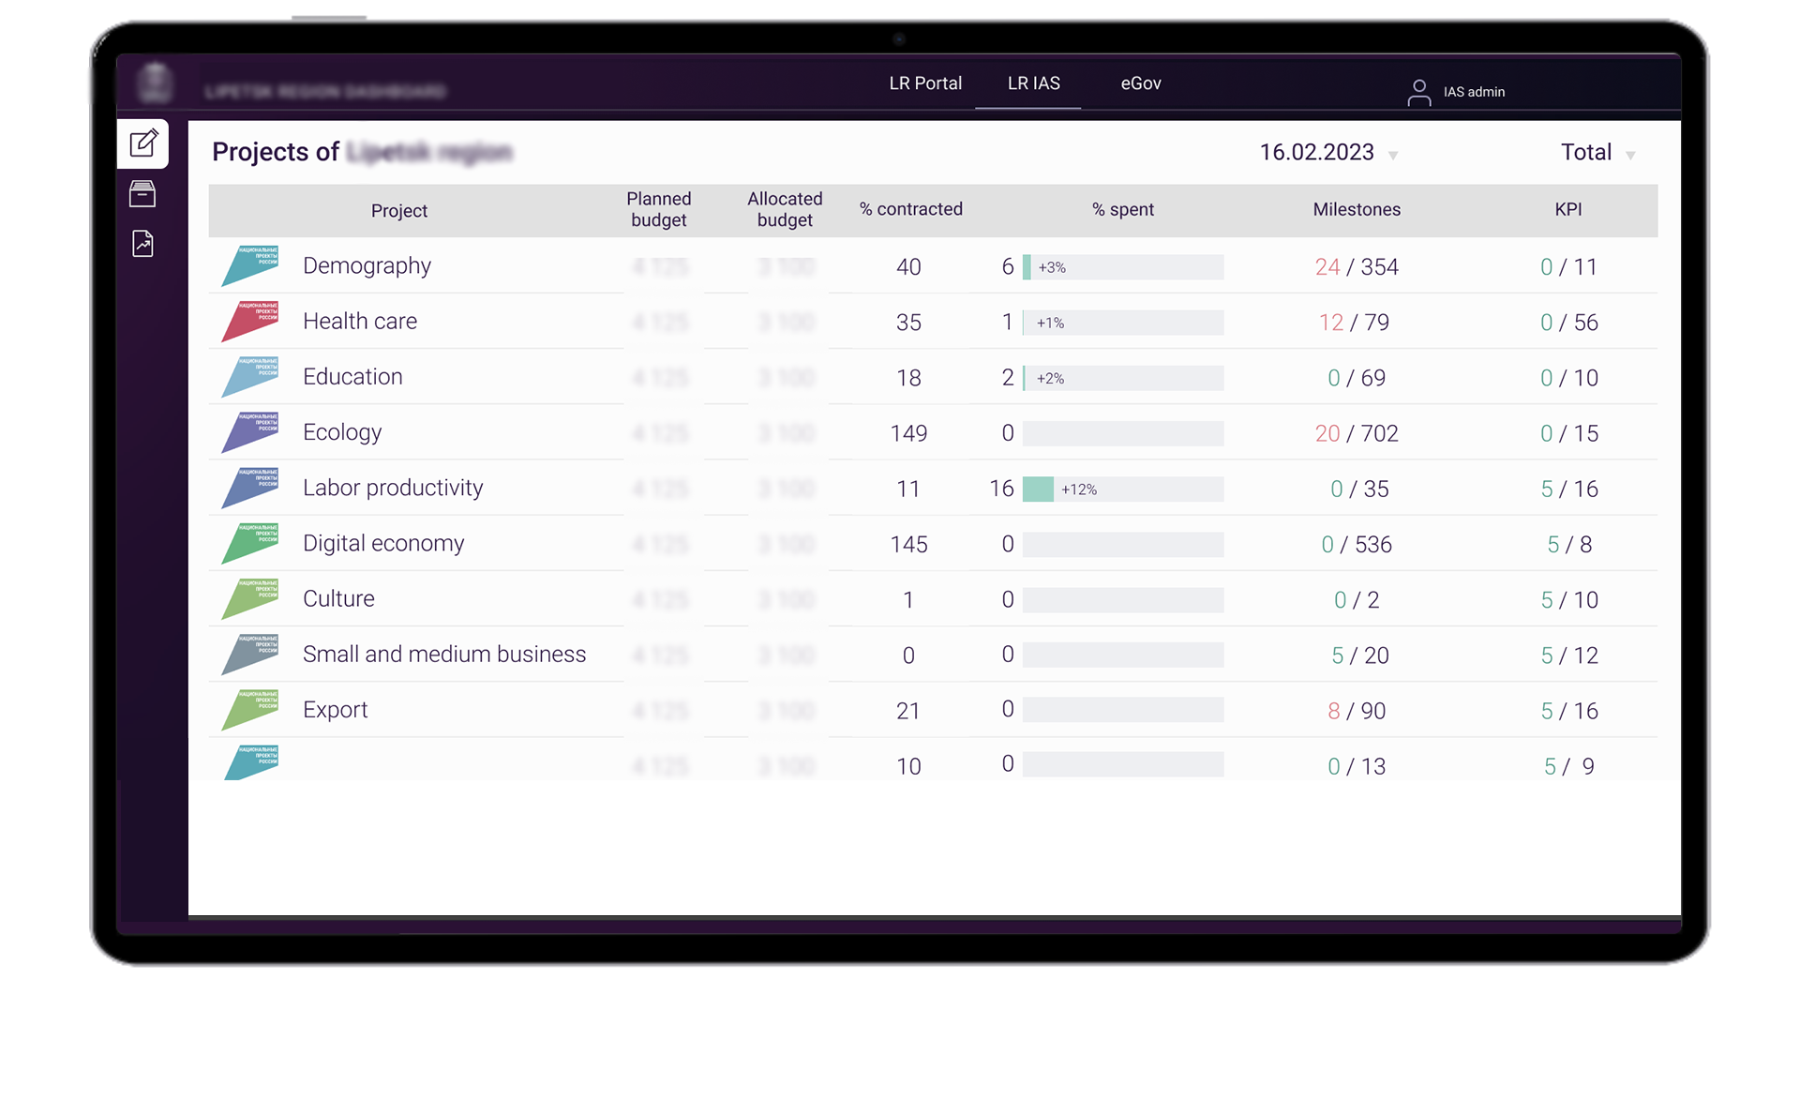
Task: Open the Labor productivity project row
Action: tap(393, 488)
